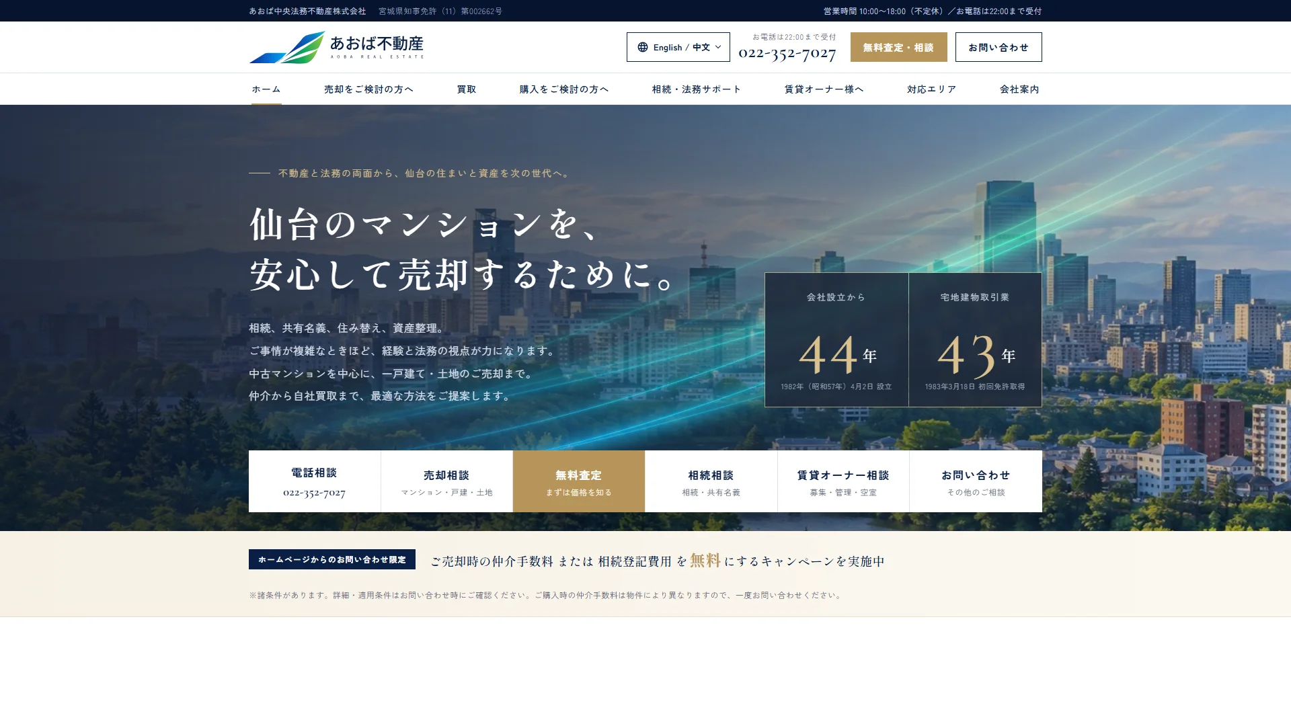This screenshot has width=1291, height=726.
Task: Go to 相続・法務サポート nav item
Action: [x=697, y=89]
